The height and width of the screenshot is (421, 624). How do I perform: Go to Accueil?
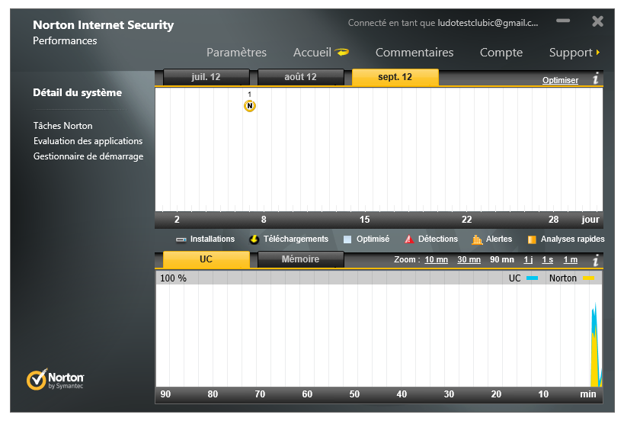(312, 52)
